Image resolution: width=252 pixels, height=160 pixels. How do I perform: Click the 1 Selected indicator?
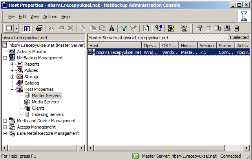click(x=239, y=37)
